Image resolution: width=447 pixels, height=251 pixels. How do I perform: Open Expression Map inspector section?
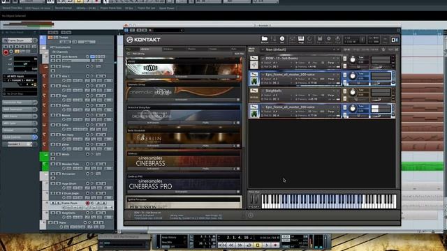coord(20,102)
